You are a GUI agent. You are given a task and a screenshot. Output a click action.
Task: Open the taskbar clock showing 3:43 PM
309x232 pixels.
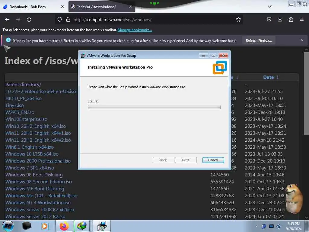coord(294,226)
